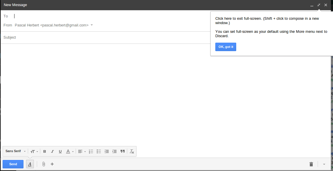
Task: Increase the text indent
Action: point(114,151)
